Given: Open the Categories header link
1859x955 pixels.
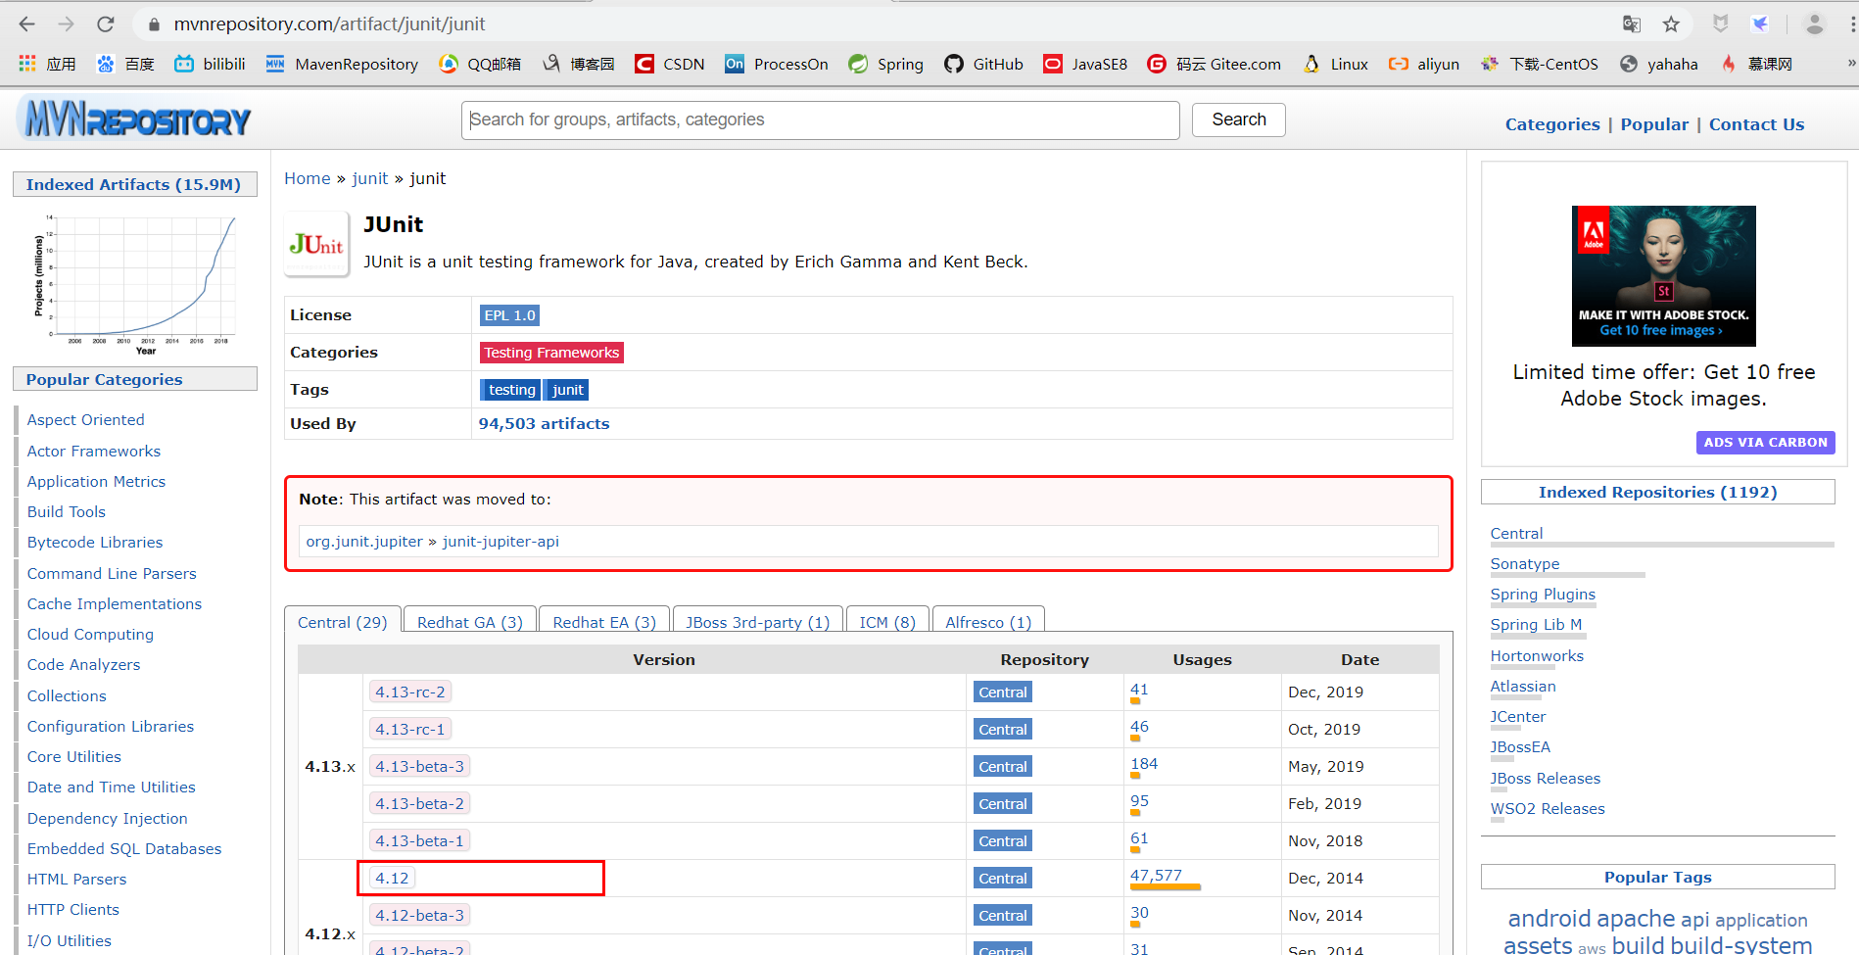Looking at the screenshot, I should [x=1552, y=124].
